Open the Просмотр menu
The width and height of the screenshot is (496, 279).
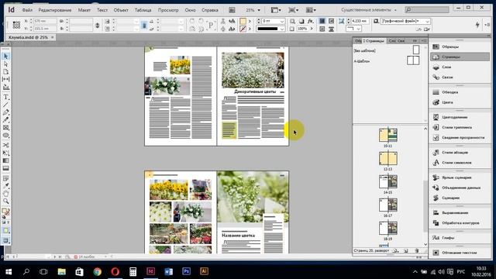(x=168, y=10)
